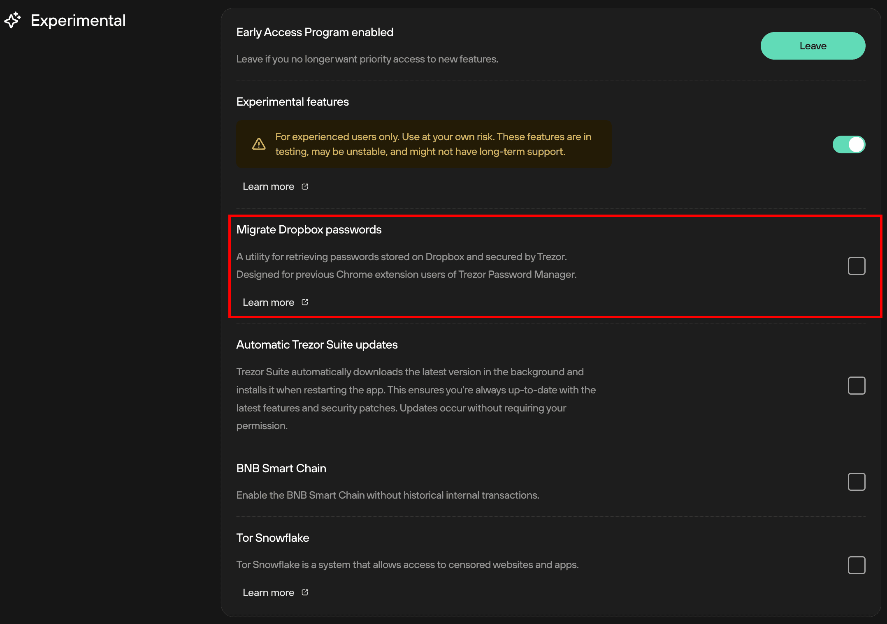Screen dimensions: 887x624
Task: Tick the Tor Snowflake checkbox
Action: click(x=857, y=565)
